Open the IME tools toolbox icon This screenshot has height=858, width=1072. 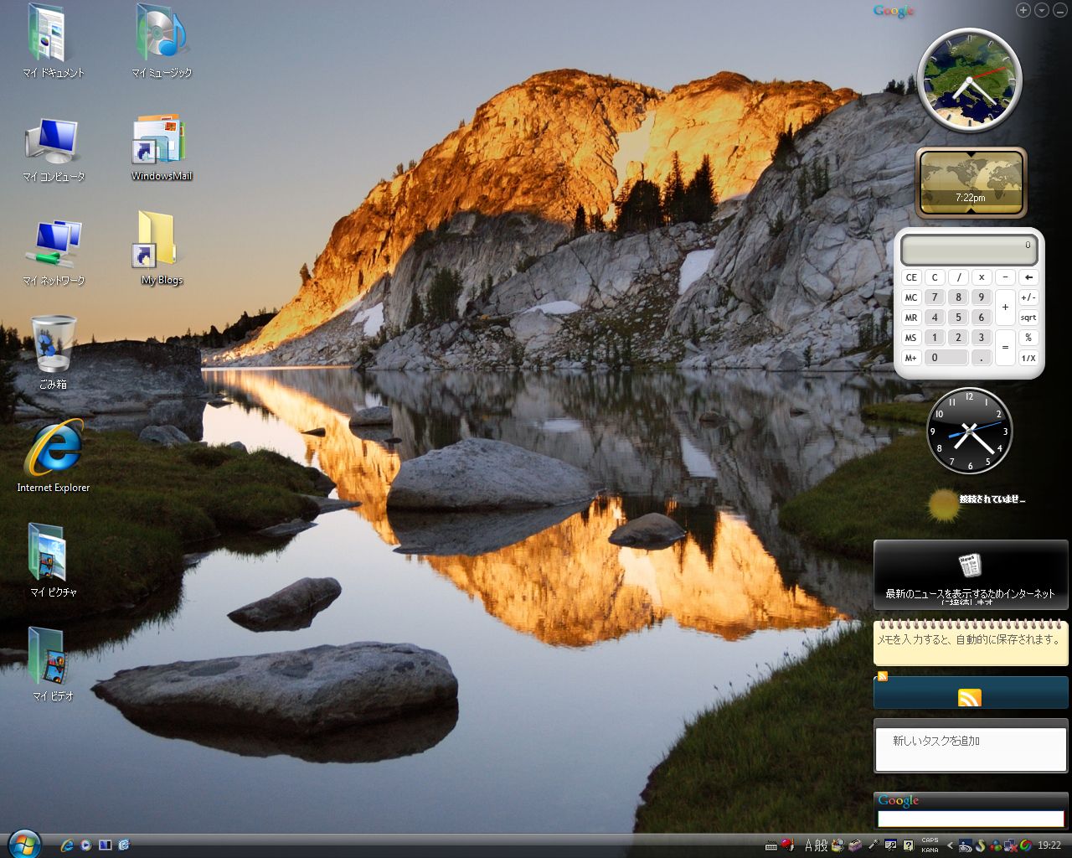tap(854, 845)
